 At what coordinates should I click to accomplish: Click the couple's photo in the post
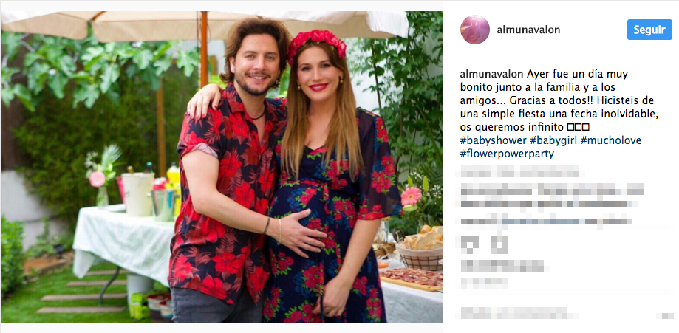point(222,167)
